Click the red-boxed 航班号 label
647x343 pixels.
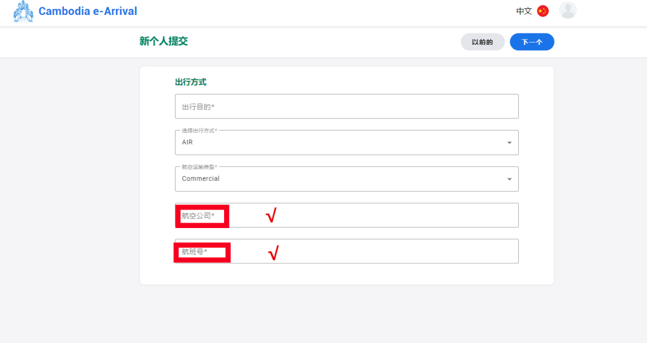(x=201, y=252)
